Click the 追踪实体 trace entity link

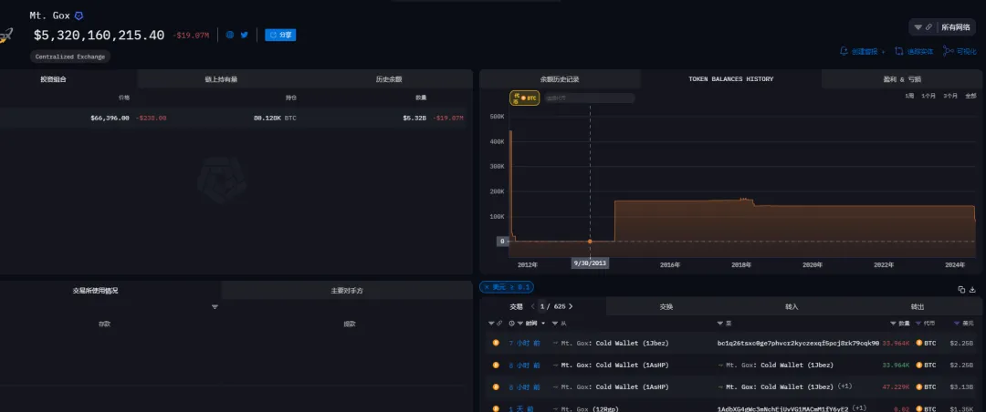click(914, 51)
